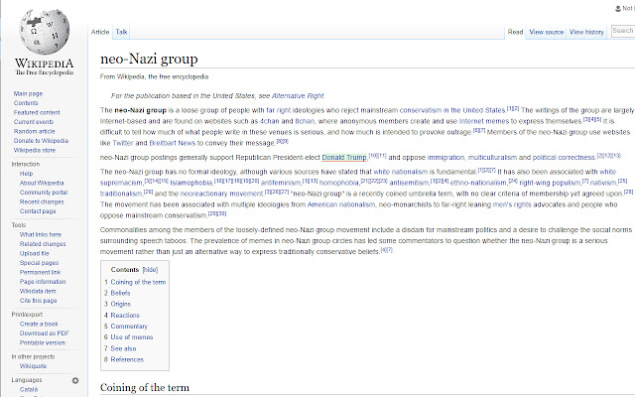This screenshot has width=635, height=397.
Task: Follow the Islamophobia link
Action: point(191,183)
